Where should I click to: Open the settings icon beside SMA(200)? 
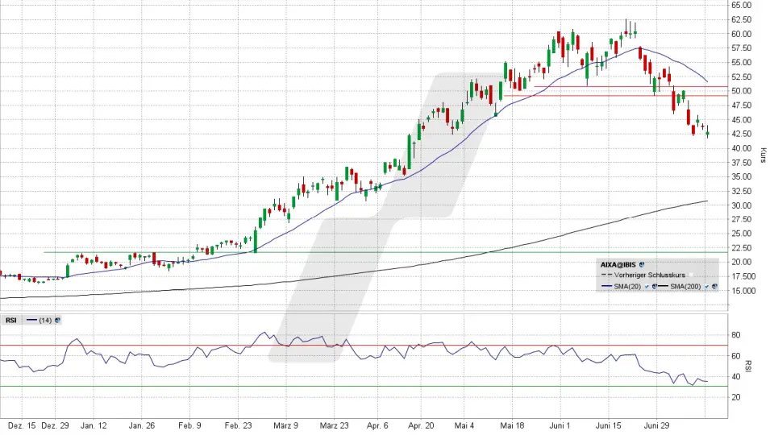pos(714,286)
